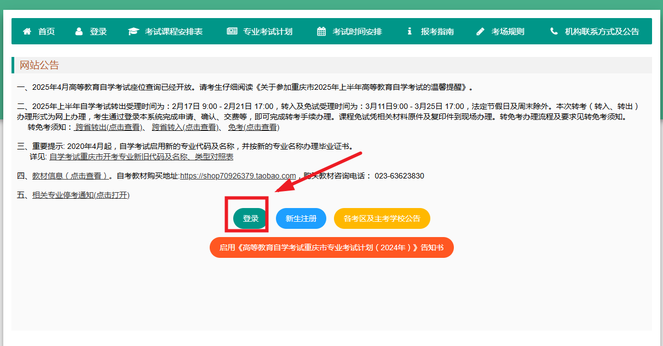The image size is (663, 346).
Task: Click the newspaper icon beside 专业考试计划
Action: point(232,32)
